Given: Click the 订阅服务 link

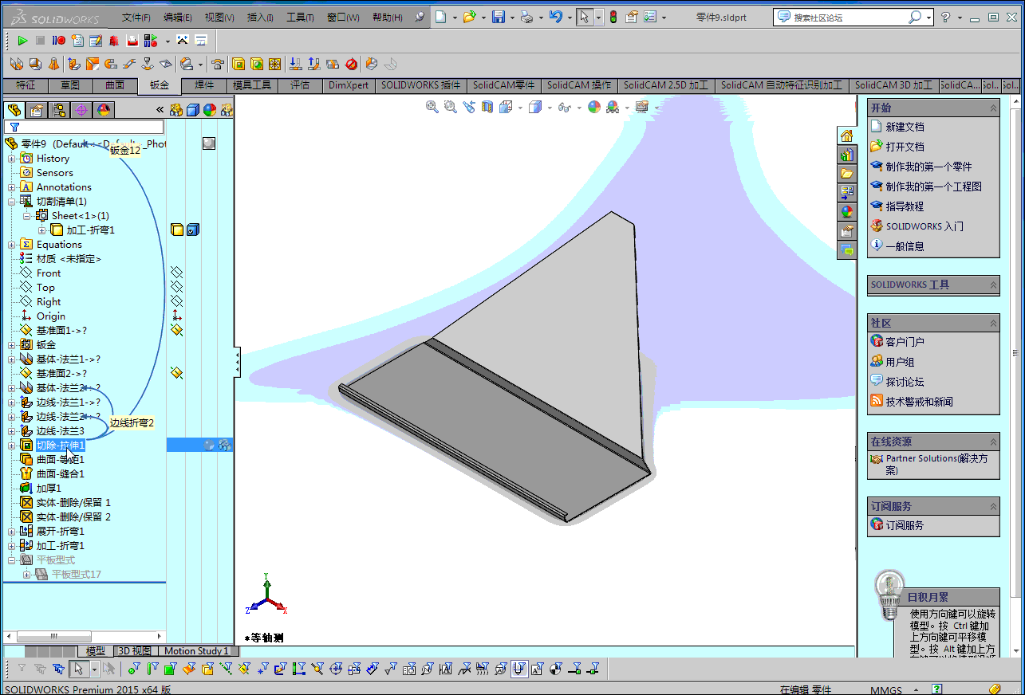Looking at the screenshot, I should coord(905,525).
